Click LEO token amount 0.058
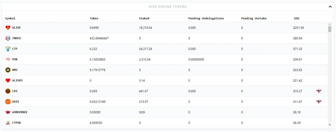 (94, 91)
